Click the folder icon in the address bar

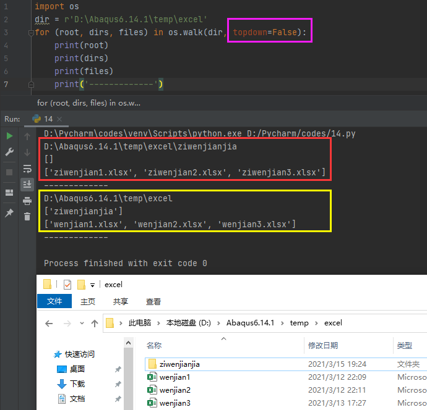[x=110, y=323]
